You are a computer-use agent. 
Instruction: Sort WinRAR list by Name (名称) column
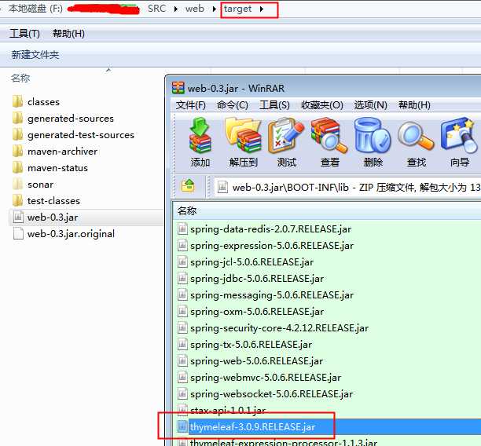tap(187, 210)
